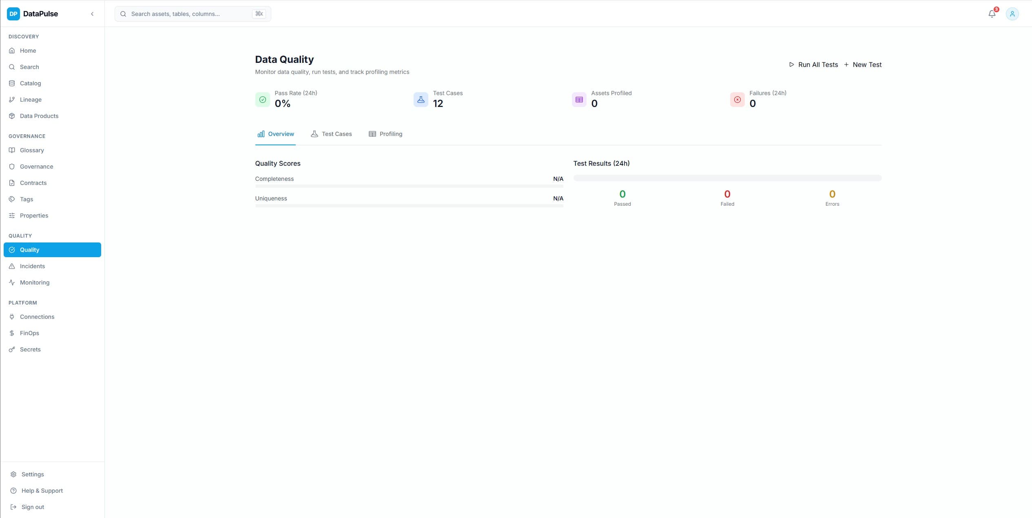Image resolution: width=1032 pixels, height=518 pixels.
Task: Click the Monitoring activity icon
Action: 12,282
